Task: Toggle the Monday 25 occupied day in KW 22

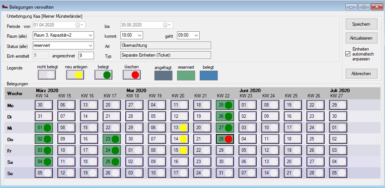Action: [225, 105]
